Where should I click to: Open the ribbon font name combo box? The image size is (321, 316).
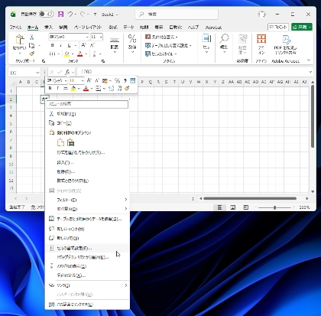pyautogui.click(x=69, y=37)
